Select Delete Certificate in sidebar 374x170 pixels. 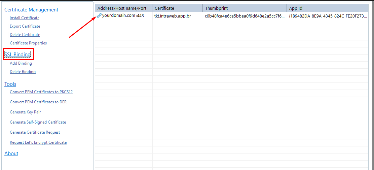pyautogui.click(x=25, y=35)
